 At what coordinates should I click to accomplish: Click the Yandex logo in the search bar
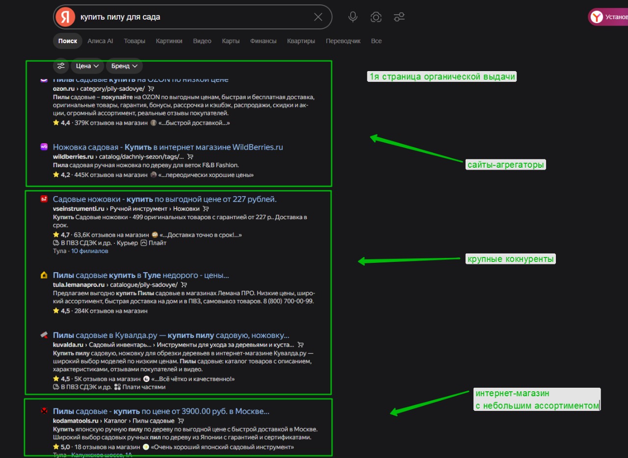coord(65,17)
